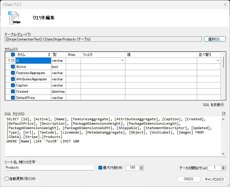Image resolution: width=230 pixels, height=187 pixels.
Task: Click the 選択(S)... button
Action: pyautogui.click(x=215, y=39)
